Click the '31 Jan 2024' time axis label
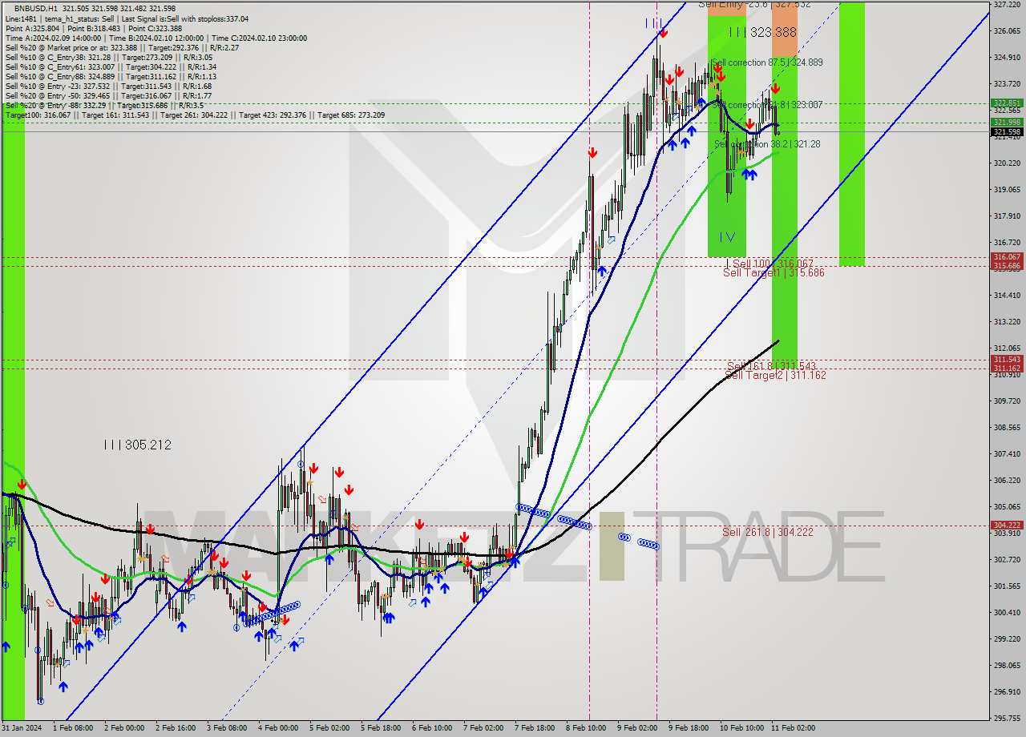Image resolution: width=1026 pixels, height=737 pixels. (21, 728)
